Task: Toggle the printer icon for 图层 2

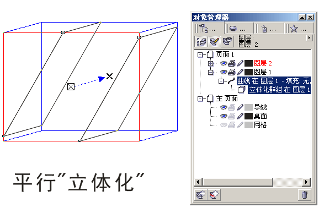Action: (x=232, y=63)
